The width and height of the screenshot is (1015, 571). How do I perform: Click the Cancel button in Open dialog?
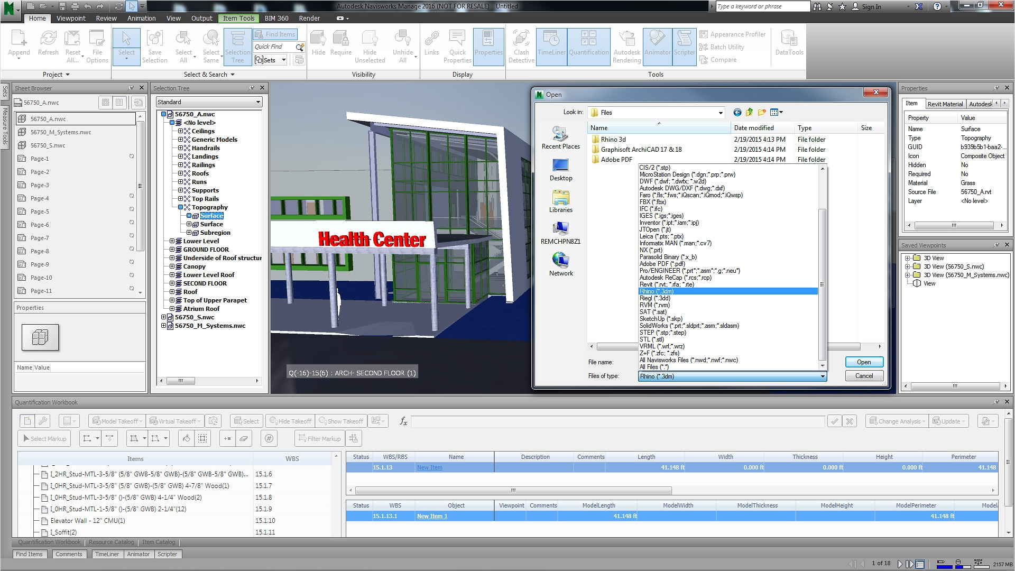tap(864, 376)
